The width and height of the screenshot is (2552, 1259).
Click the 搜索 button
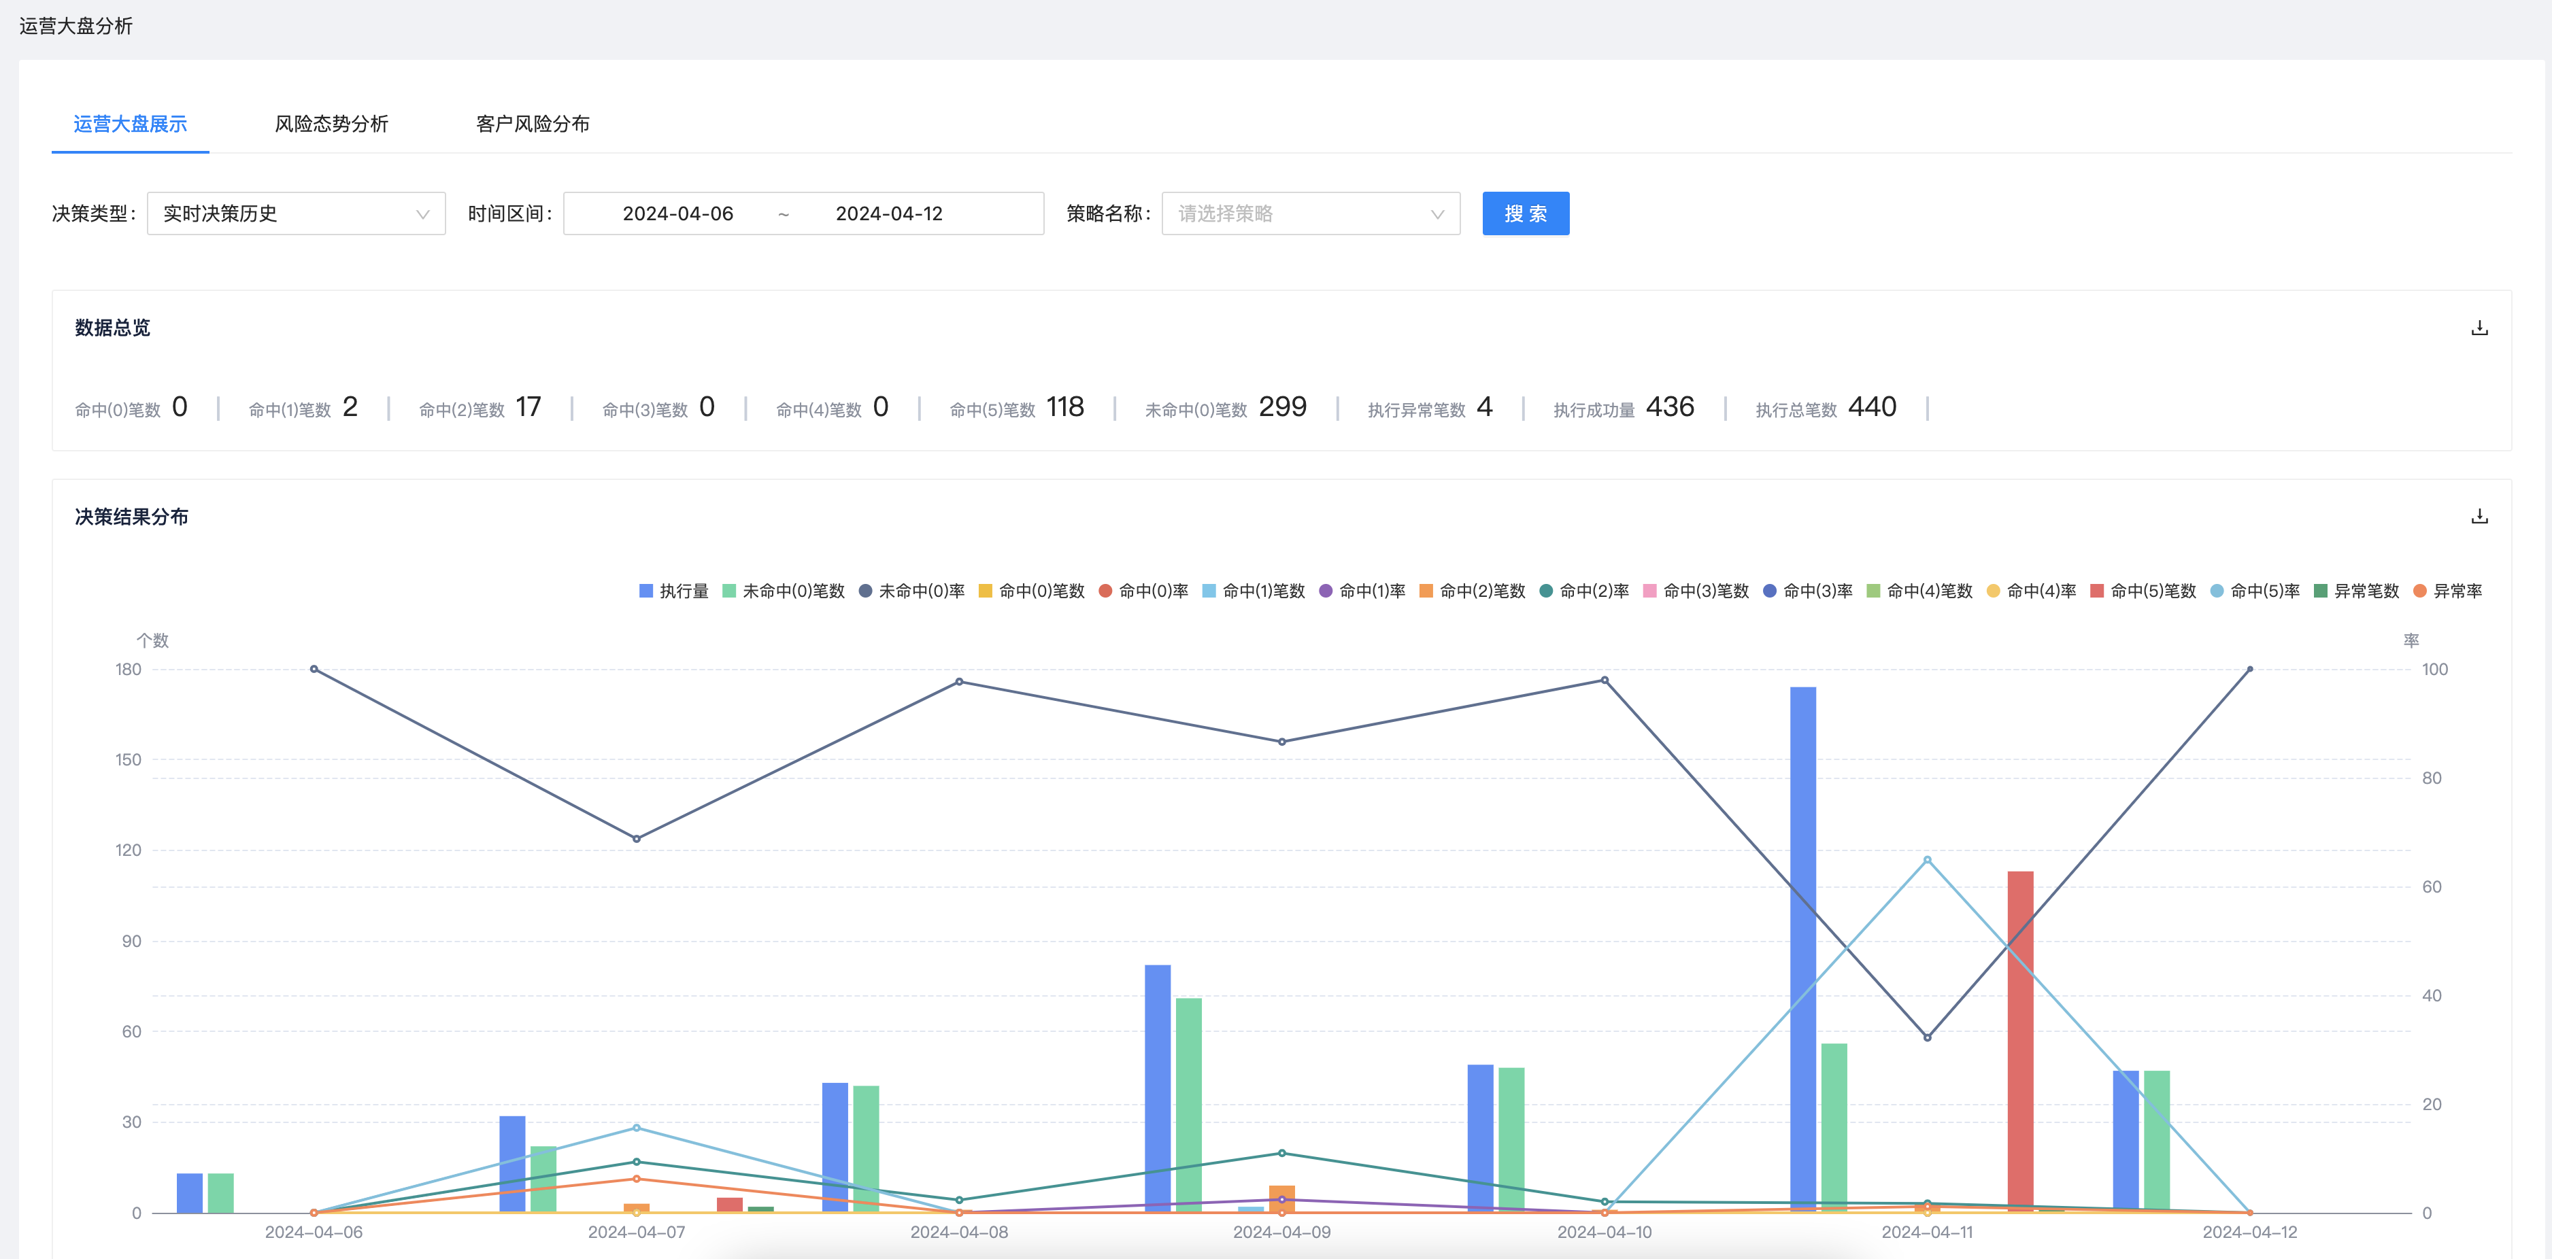[x=1526, y=213]
